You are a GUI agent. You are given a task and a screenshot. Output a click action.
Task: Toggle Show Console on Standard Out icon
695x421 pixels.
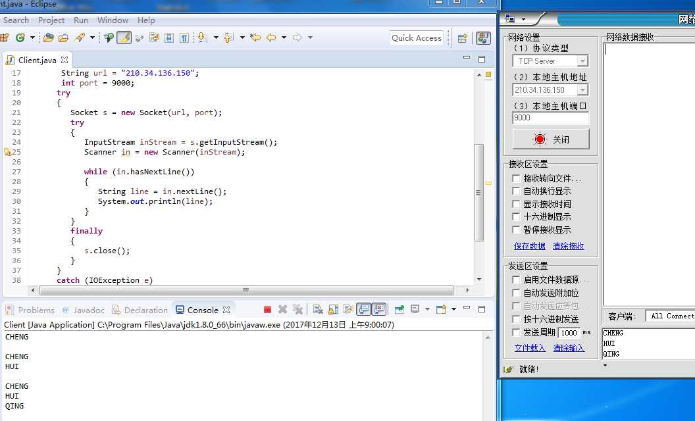pyautogui.click(x=364, y=309)
